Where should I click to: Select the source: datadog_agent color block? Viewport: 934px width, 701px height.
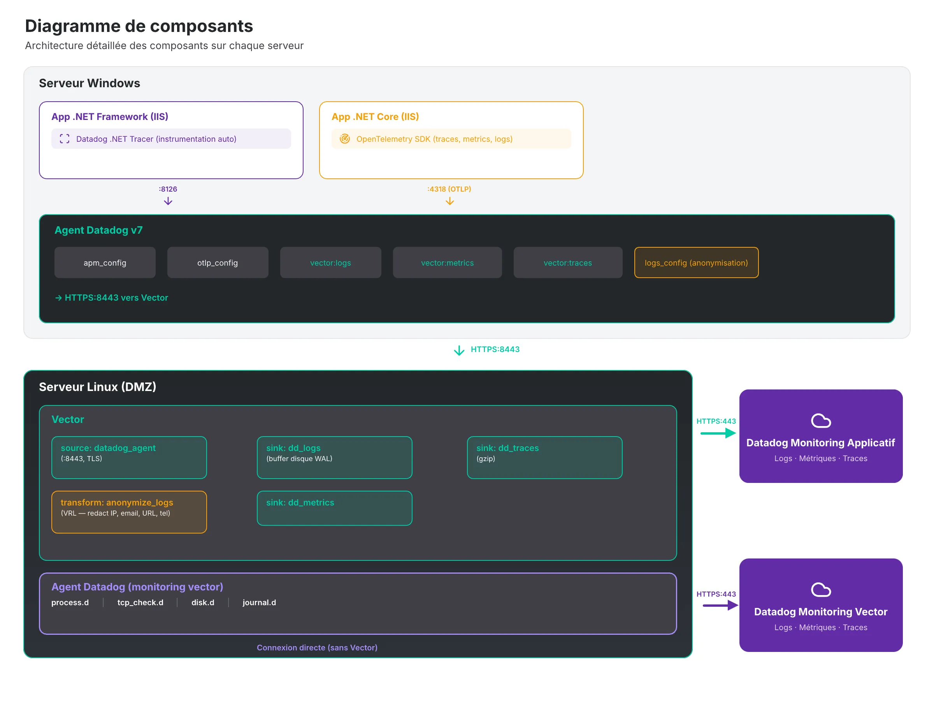coord(129,457)
